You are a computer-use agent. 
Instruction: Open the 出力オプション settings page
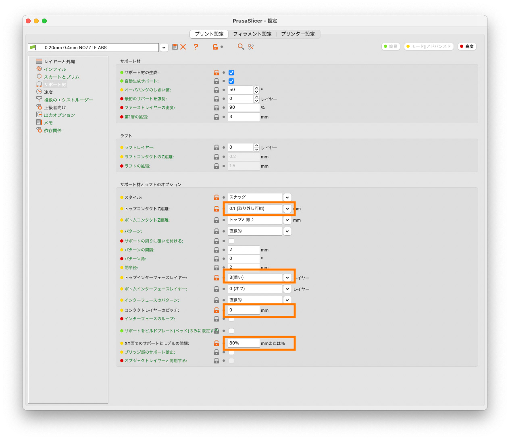tap(59, 115)
